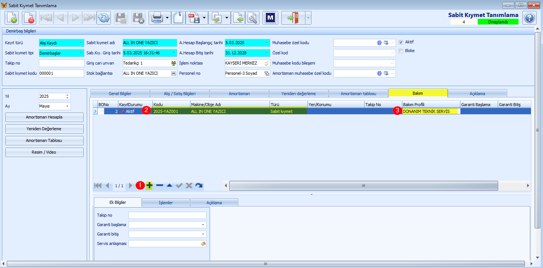Image resolution: width=543 pixels, height=268 pixels.
Task: Click the dark blue M toolbar icon
Action: coord(270,18)
